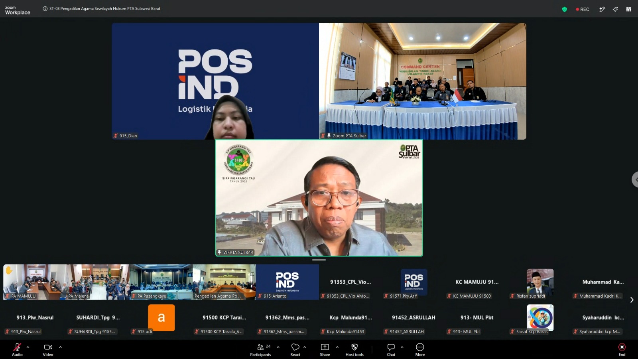Open the meeting information icon beside the title
638x359 pixels.
pyautogui.click(x=45, y=8)
